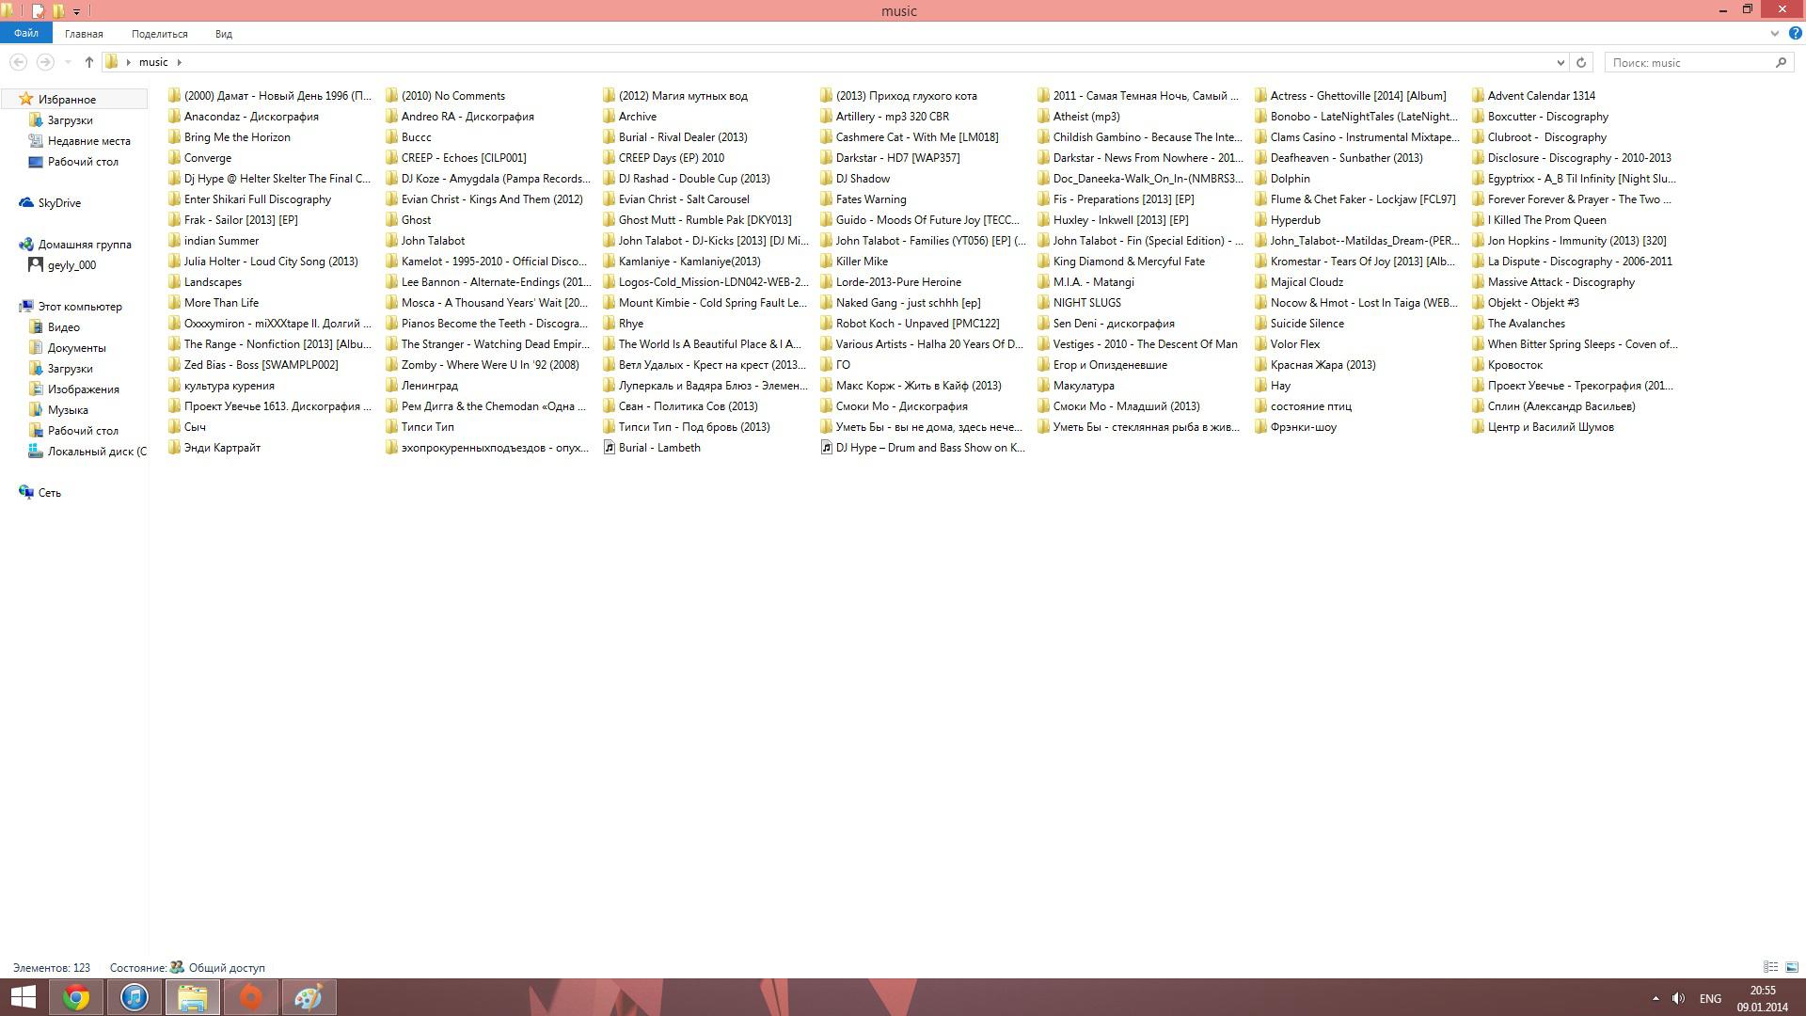The width and height of the screenshot is (1806, 1016).
Task: Open the volume speaker tray icon
Action: click(x=1678, y=998)
